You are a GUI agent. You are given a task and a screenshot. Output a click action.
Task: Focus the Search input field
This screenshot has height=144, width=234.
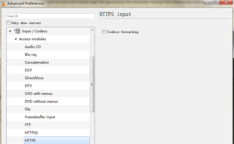pos(50,16)
